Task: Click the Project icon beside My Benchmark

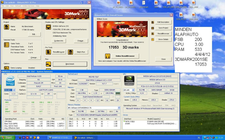Action: point(6,27)
